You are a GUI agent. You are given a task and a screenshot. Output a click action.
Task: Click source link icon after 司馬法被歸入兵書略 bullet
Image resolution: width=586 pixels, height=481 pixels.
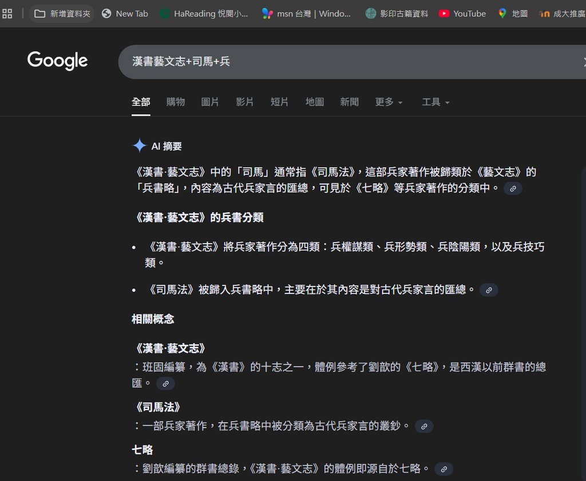pyautogui.click(x=489, y=291)
